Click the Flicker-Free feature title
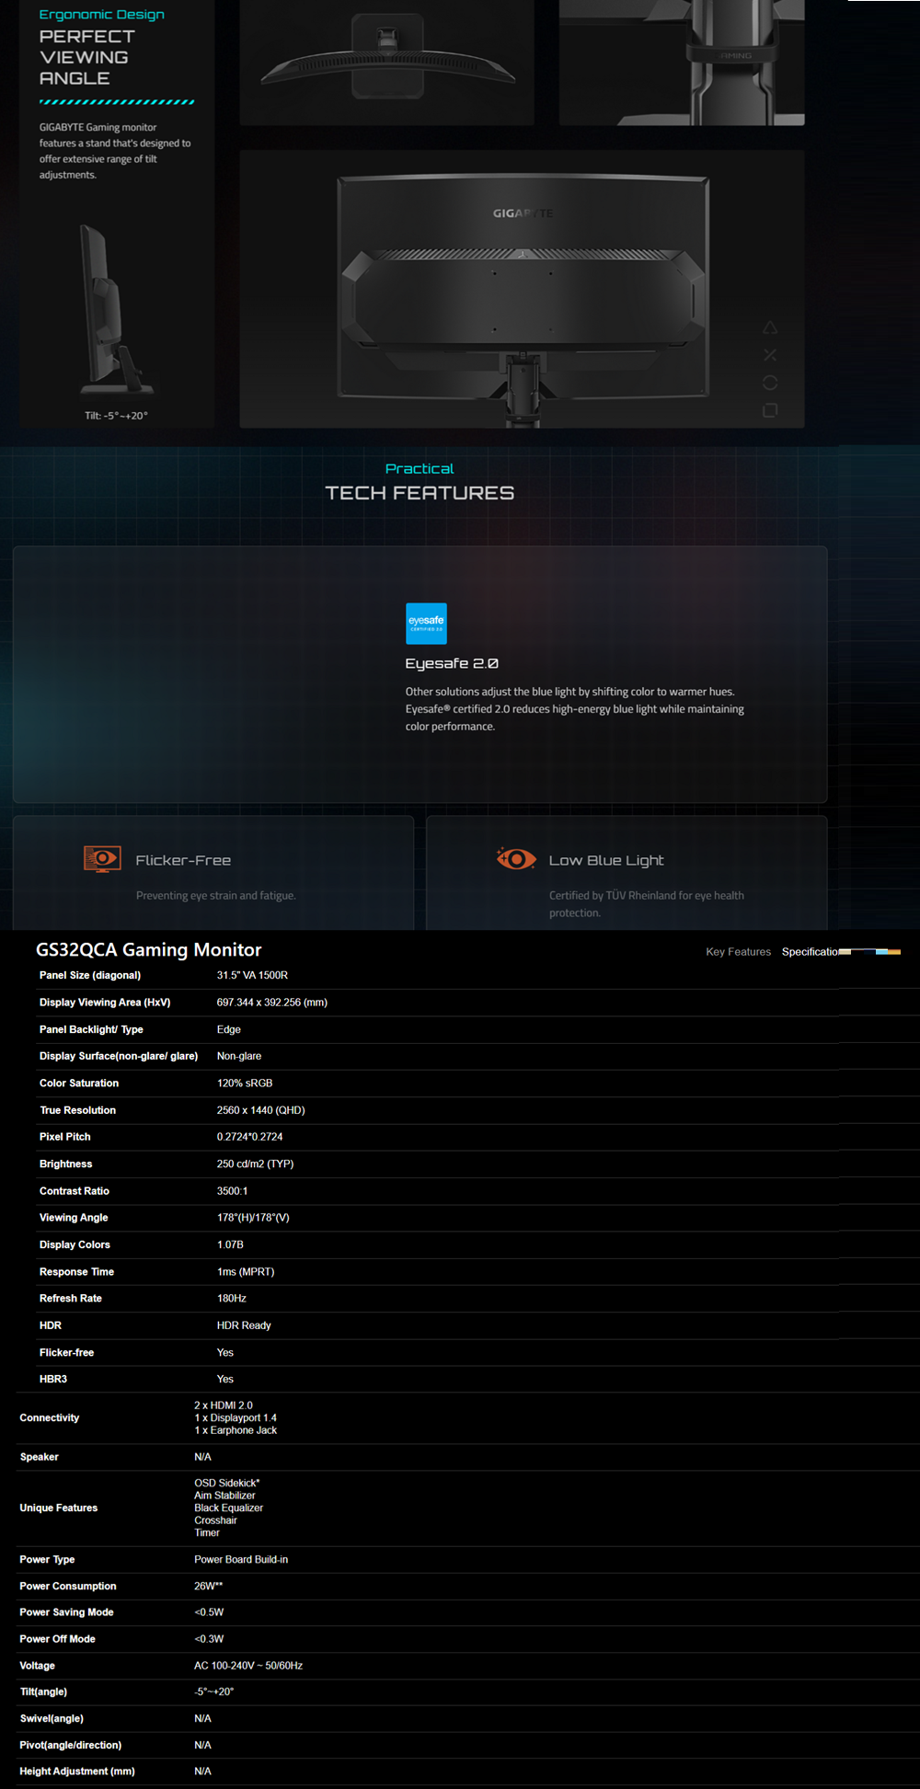The width and height of the screenshot is (920, 1789). (x=183, y=860)
